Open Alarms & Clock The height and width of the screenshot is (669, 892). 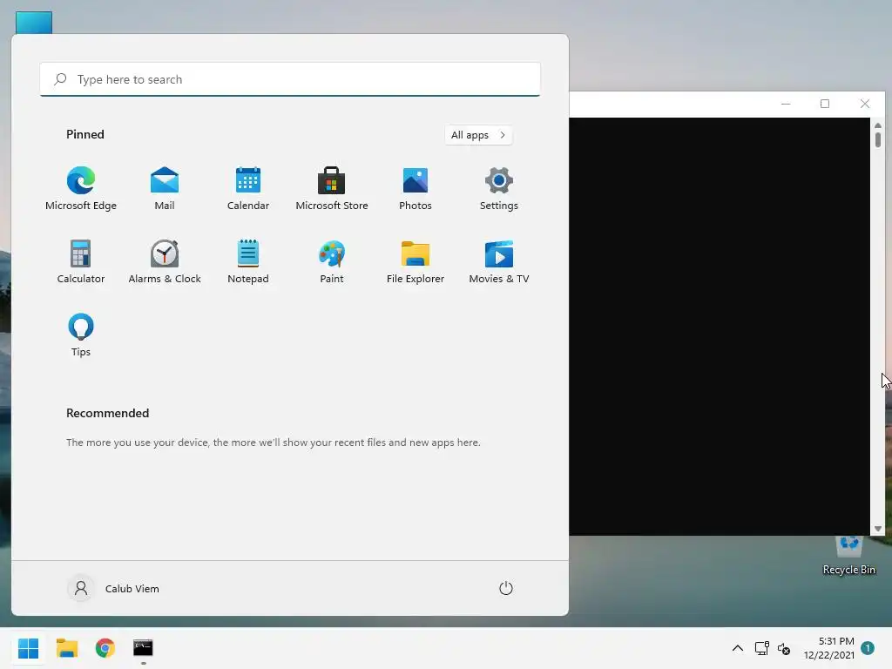(165, 261)
